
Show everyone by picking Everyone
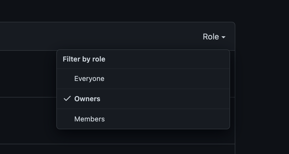[x=89, y=79]
